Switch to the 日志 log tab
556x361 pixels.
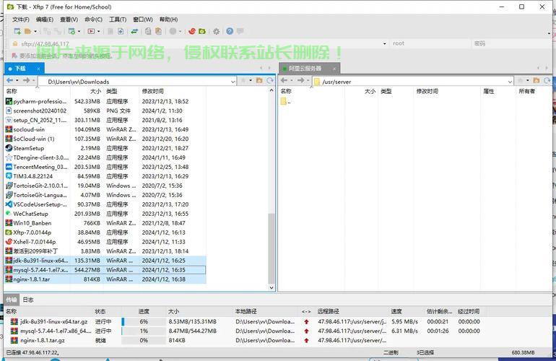coord(28,300)
